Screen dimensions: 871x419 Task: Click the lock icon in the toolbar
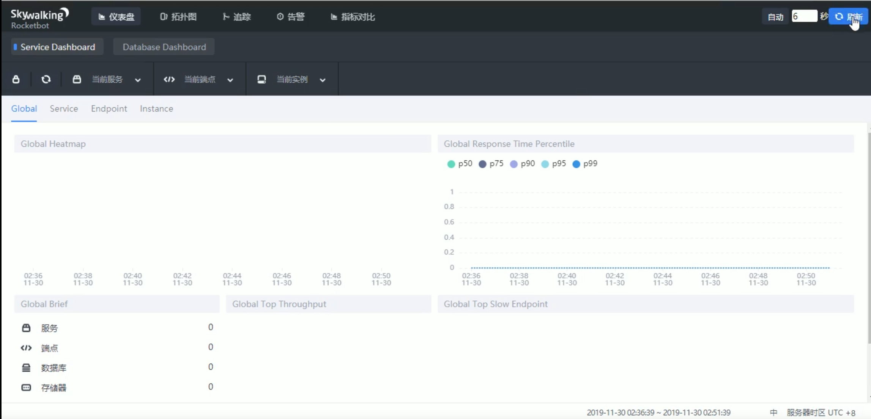[16, 79]
